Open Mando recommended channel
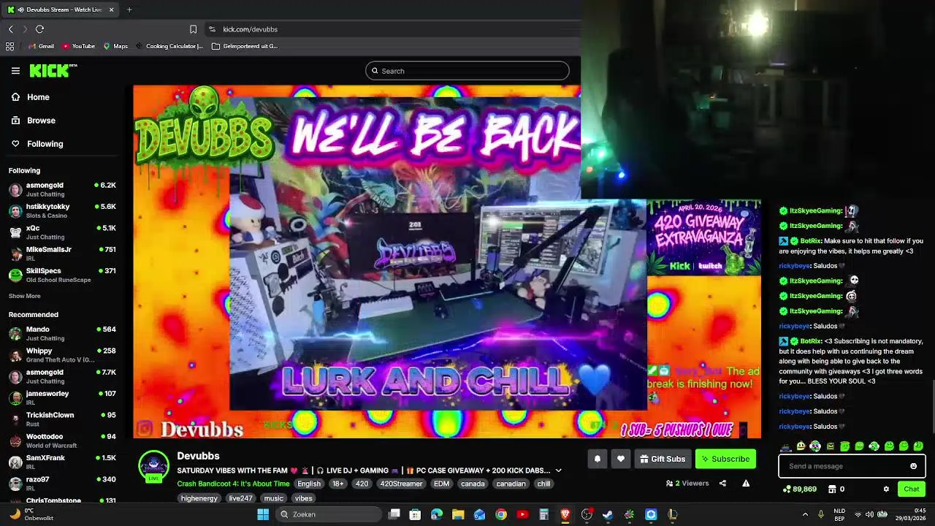The width and height of the screenshot is (935, 526). pos(62,334)
